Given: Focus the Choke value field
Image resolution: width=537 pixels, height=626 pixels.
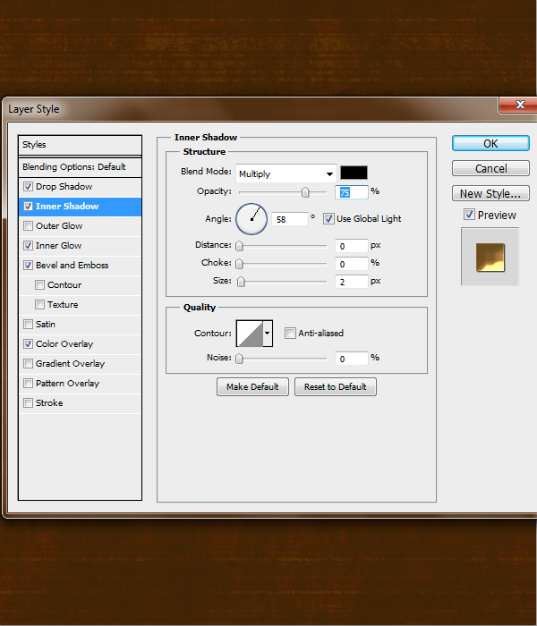Looking at the screenshot, I should (351, 264).
